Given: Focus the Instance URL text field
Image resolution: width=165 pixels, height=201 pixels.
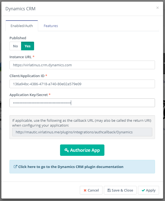Looking at the screenshot, I should (82, 65).
